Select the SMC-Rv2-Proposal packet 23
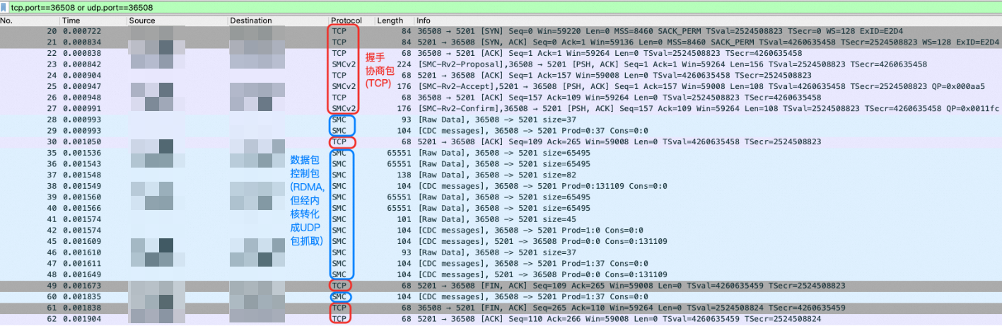The width and height of the screenshot is (1002, 326). 501,64
